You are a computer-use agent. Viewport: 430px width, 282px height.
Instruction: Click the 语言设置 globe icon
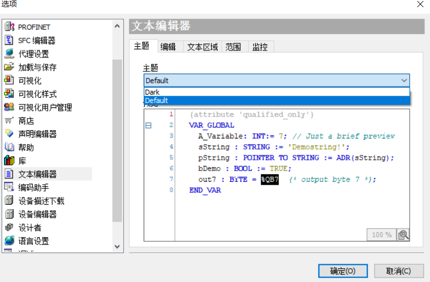point(9,241)
